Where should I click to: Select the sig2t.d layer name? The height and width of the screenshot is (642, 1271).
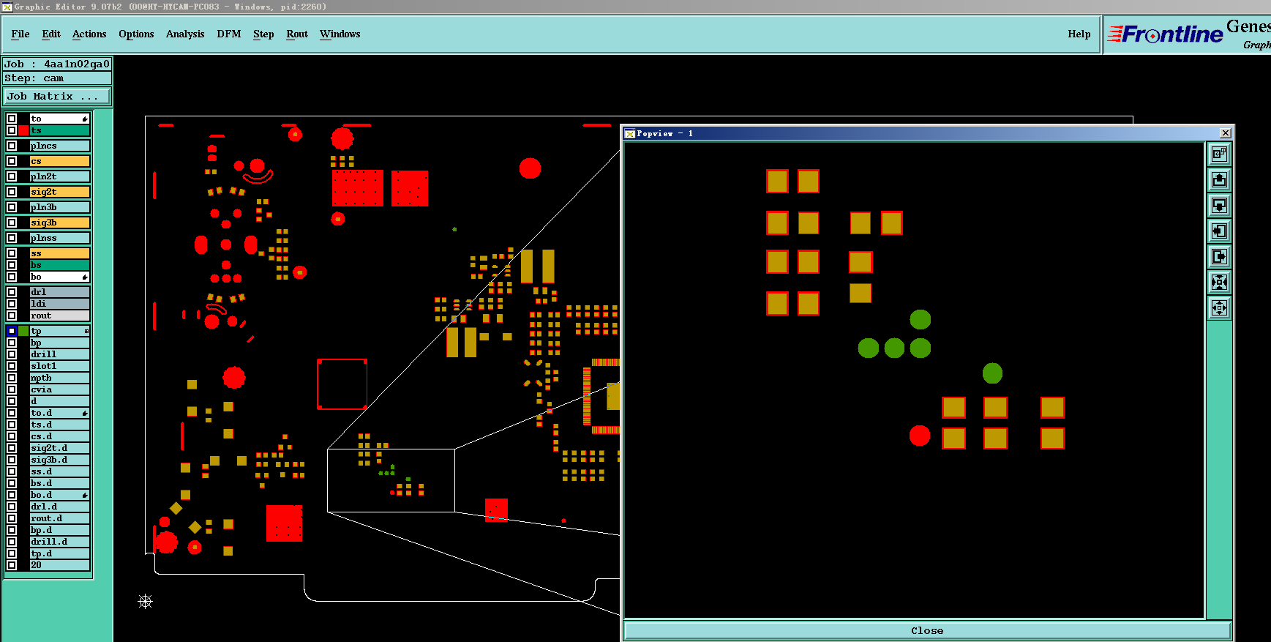[x=59, y=448]
